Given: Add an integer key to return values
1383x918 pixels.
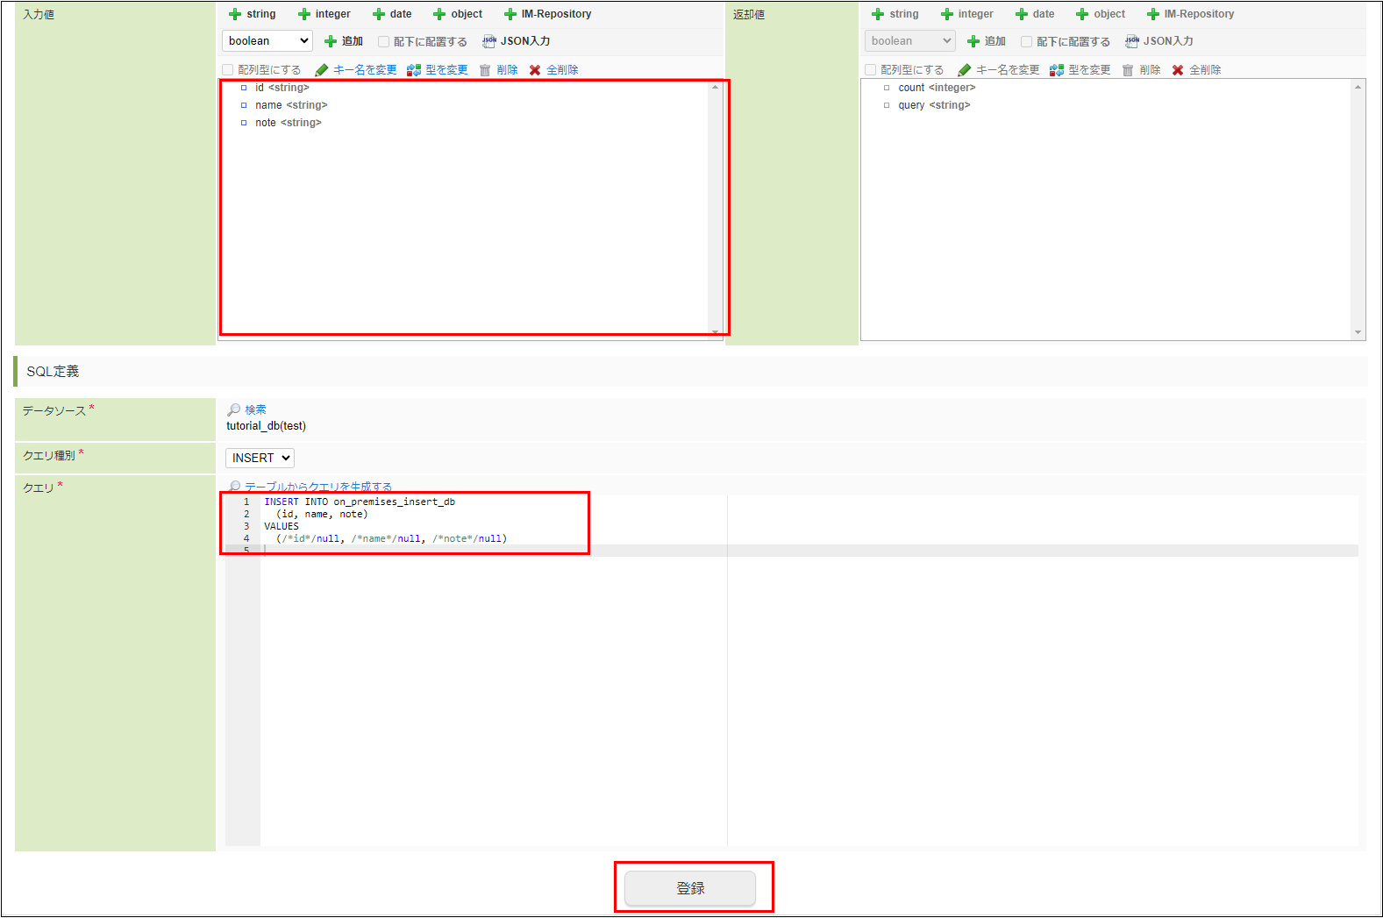Looking at the screenshot, I should point(967,14).
